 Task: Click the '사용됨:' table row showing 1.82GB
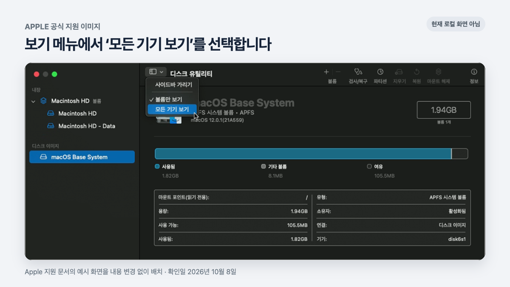click(x=233, y=239)
